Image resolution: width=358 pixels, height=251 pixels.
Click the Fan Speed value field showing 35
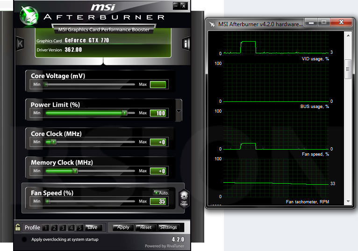tap(158, 201)
